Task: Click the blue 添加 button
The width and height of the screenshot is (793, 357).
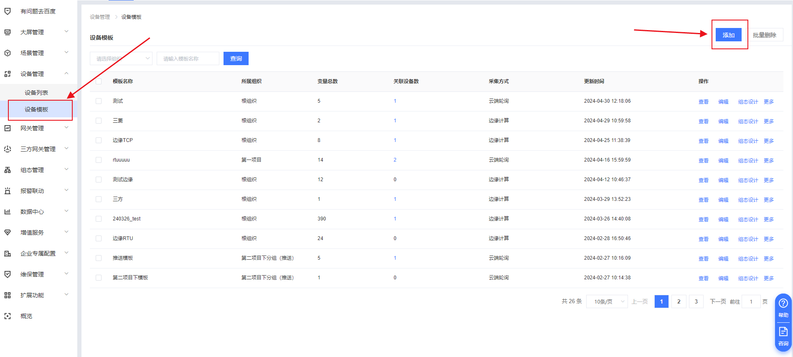Action: pyautogui.click(x=728, y=35)
